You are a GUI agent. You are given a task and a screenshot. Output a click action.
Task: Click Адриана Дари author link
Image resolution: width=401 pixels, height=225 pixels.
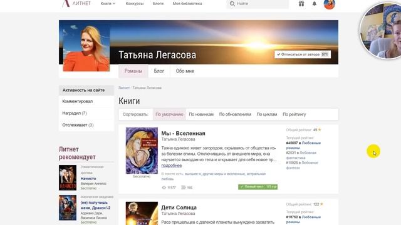[x=91, y=213]
